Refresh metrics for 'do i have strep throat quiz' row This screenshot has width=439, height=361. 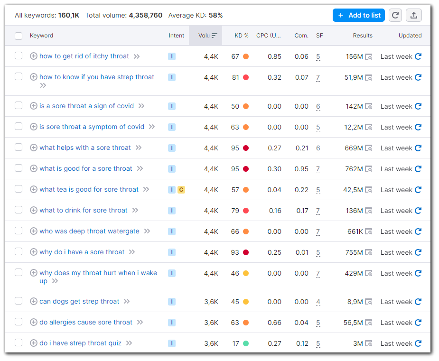tap(418, 343)
